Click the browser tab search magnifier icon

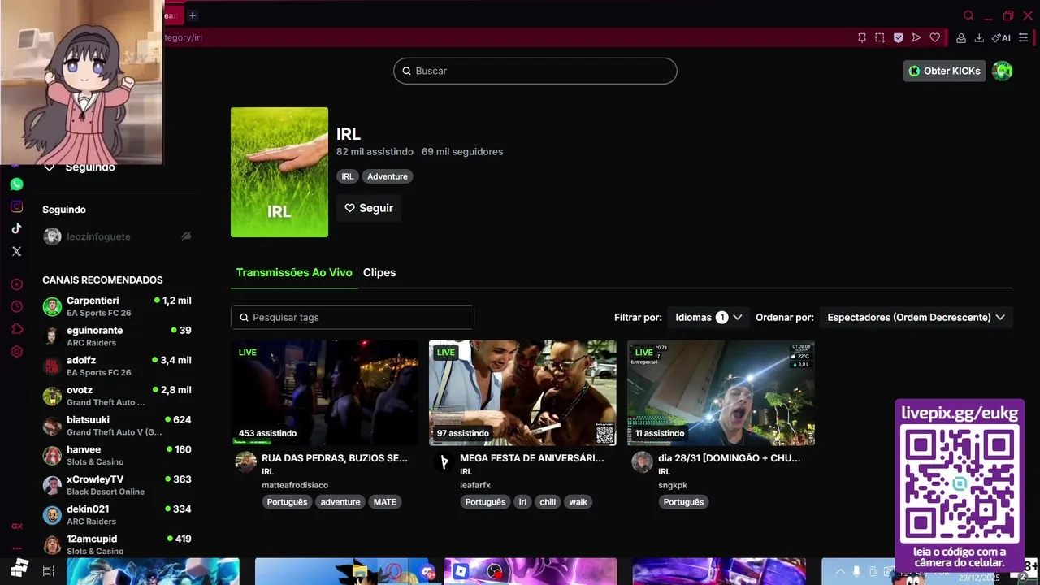coord(968,15)
